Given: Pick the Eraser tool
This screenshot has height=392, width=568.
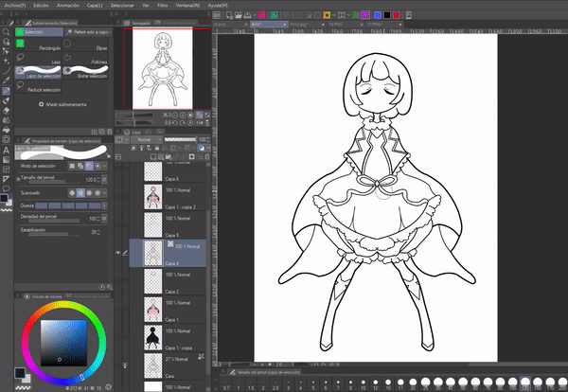Looking at the screenshot, I should (7, 110).
